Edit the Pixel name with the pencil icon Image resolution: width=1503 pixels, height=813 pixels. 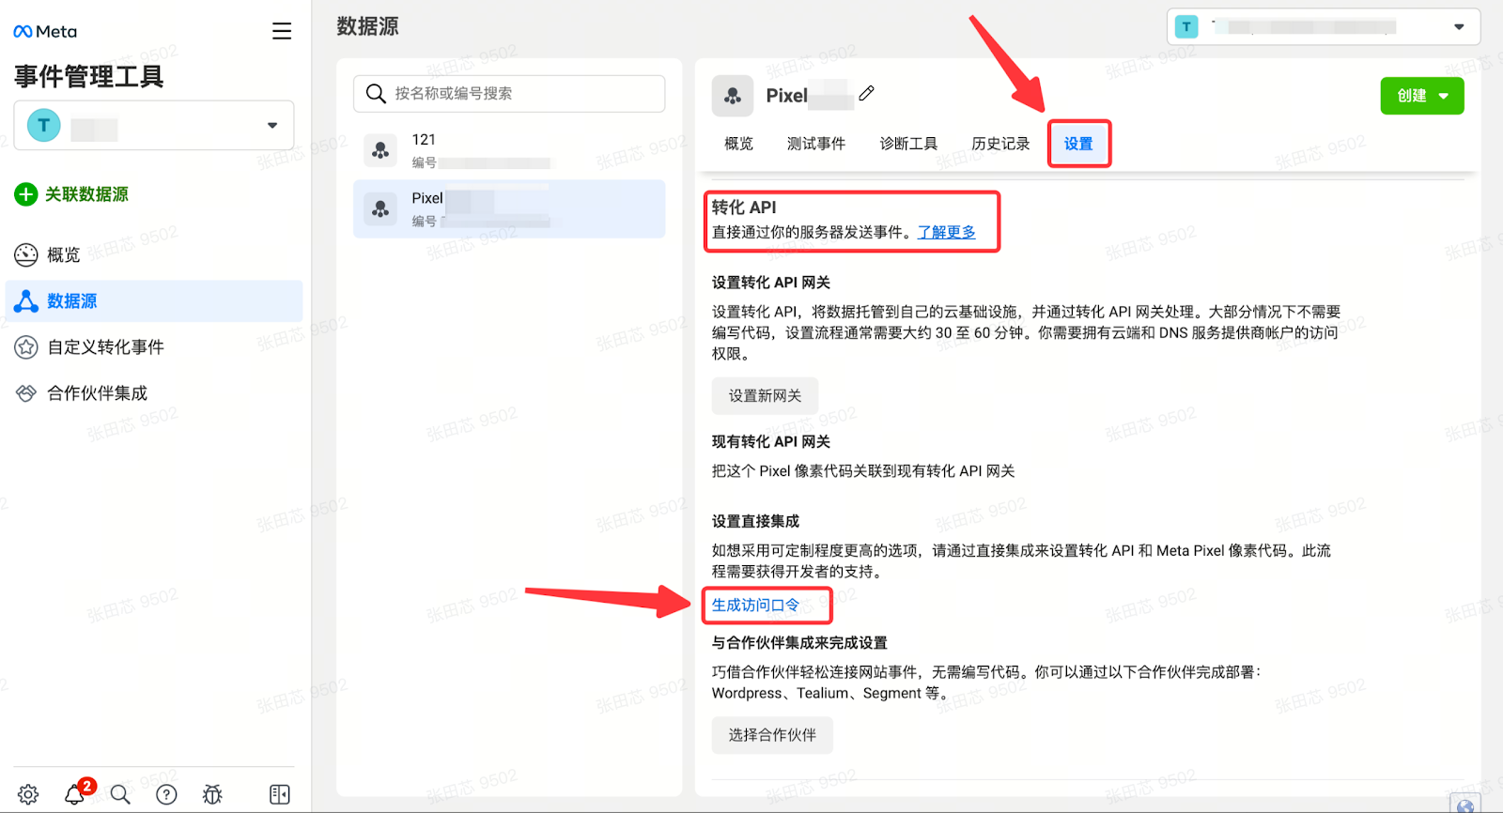pos(866,93)
